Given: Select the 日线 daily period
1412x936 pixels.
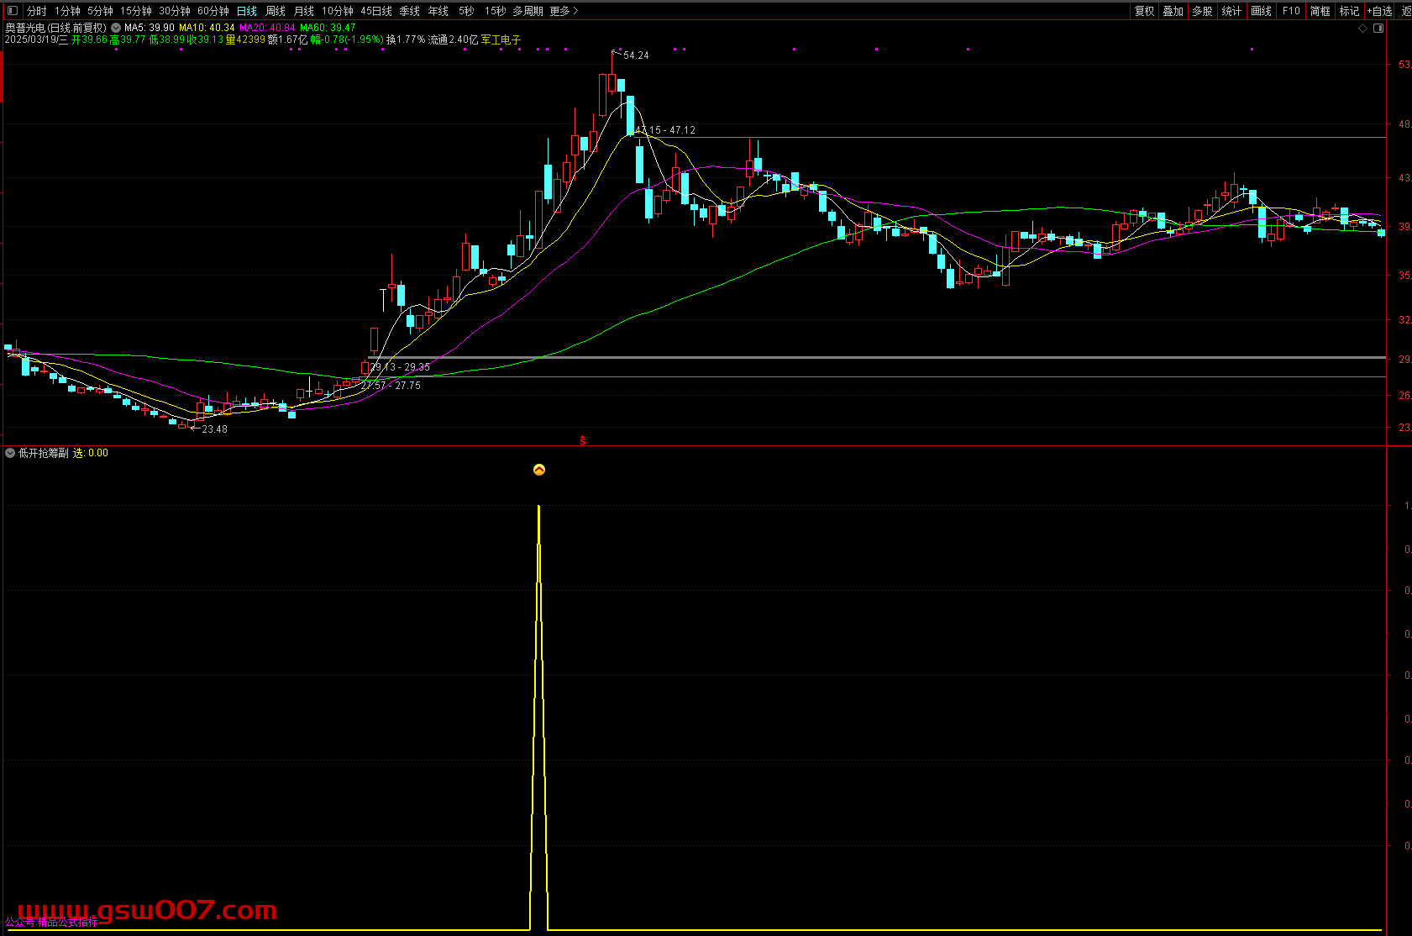Looking at the screenshot, I should point(247,11).
